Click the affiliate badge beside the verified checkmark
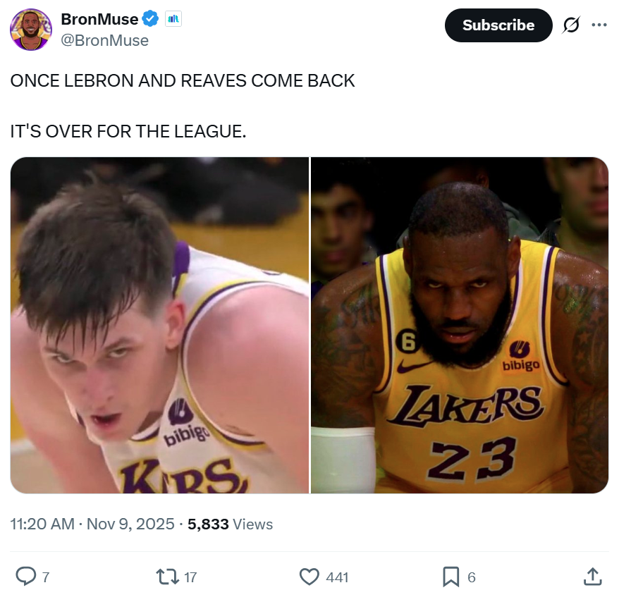 click(173, 19)
